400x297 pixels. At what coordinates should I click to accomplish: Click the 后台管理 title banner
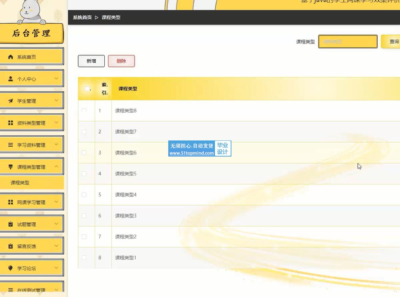point(32,33)
